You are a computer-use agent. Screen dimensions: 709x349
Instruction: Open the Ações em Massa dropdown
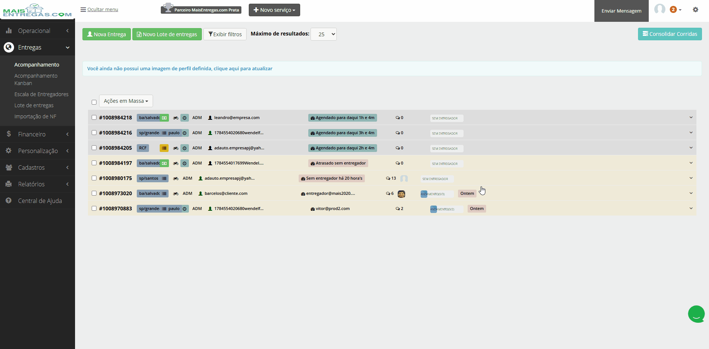tap(126, 101)
